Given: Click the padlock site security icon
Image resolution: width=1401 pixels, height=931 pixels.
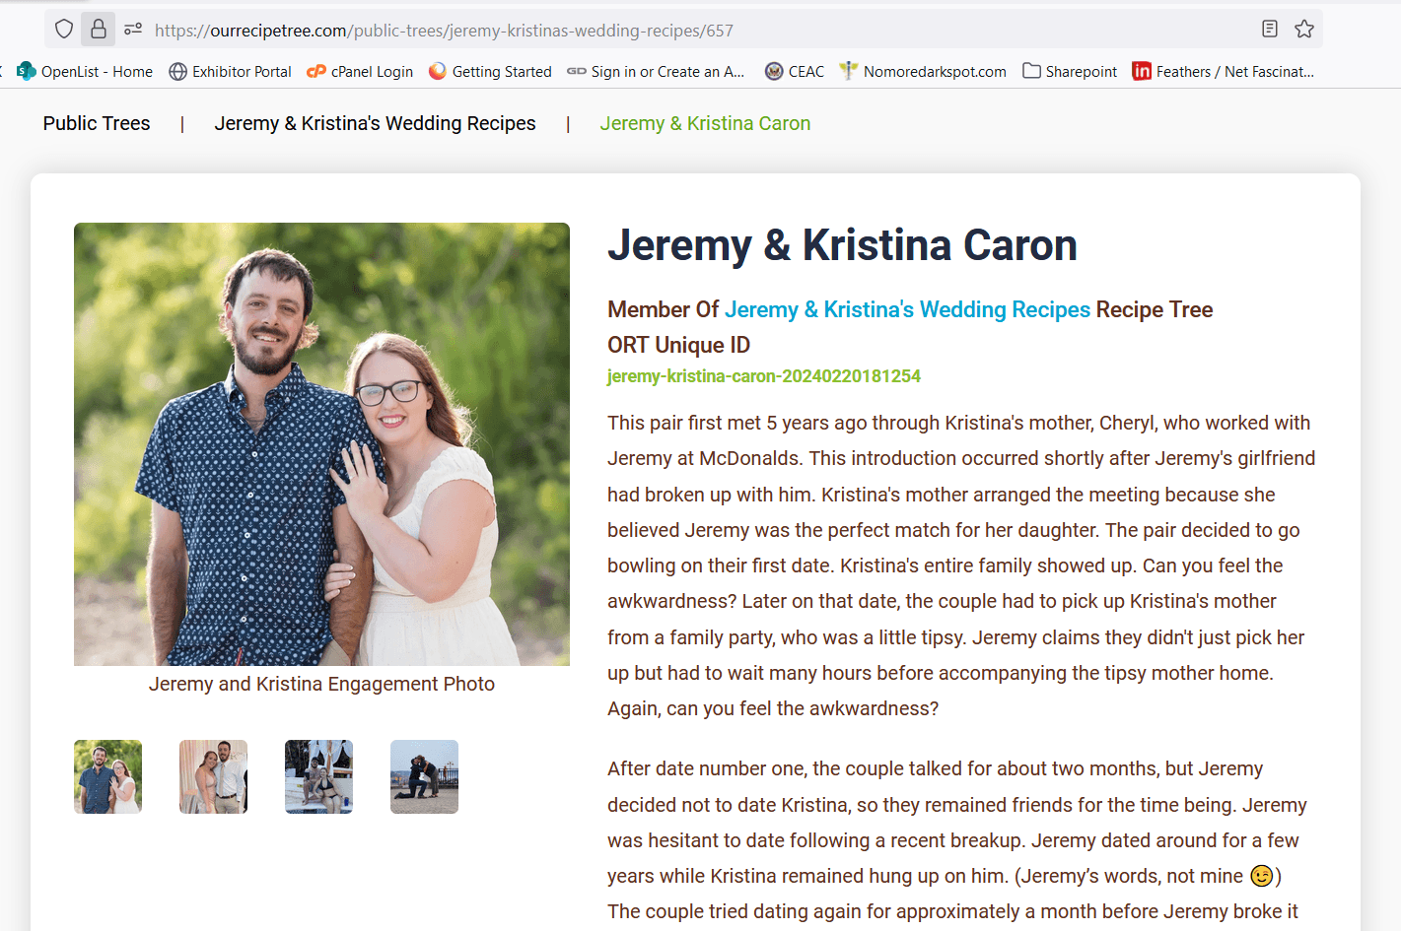Looking at the screenshot, I should [99, 30].
